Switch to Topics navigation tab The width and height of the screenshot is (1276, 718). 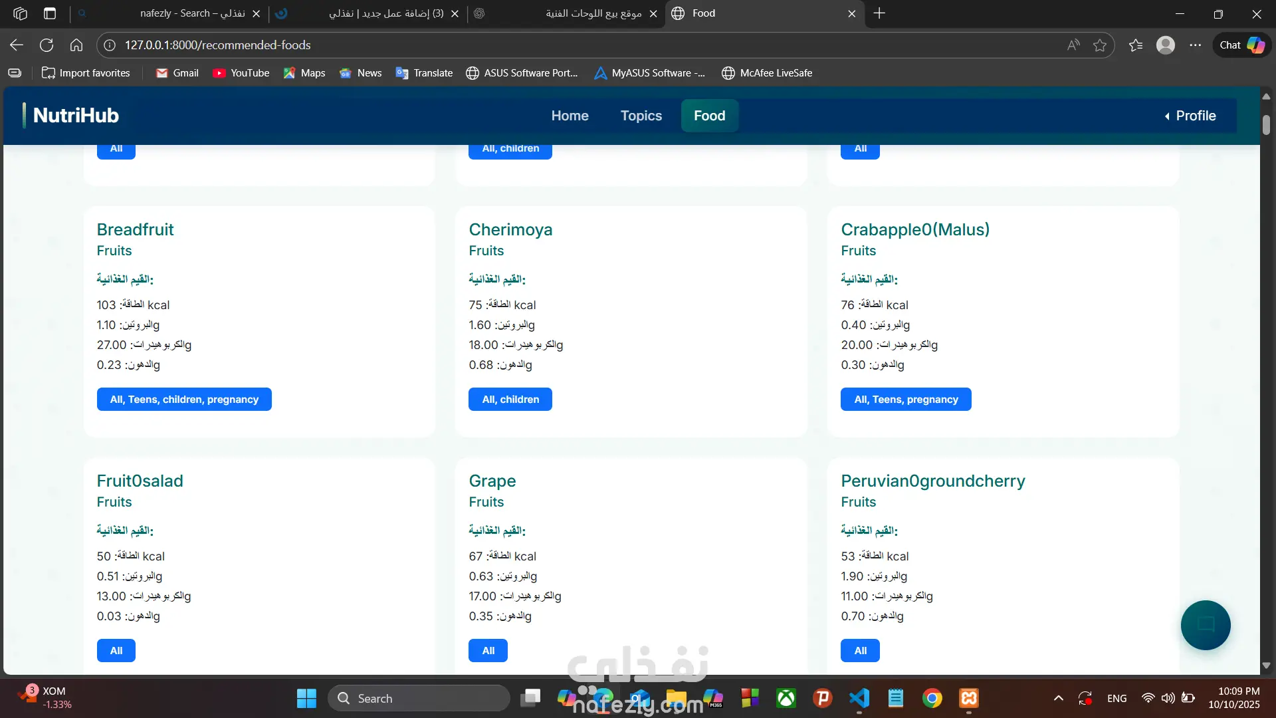pyautogui.click(x=641, y=116)
